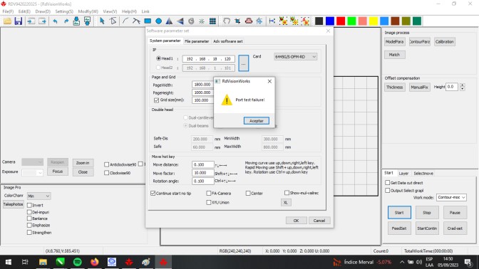
Task: Select the arrow pointer tool
Action: [102, 21]
